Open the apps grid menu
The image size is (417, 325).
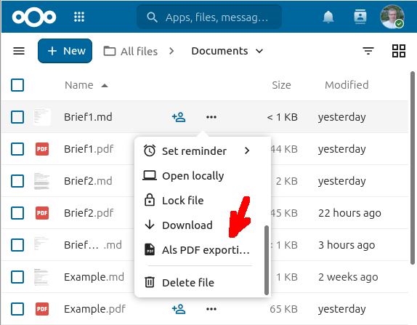pyautogui.click(x=79, y=17)
